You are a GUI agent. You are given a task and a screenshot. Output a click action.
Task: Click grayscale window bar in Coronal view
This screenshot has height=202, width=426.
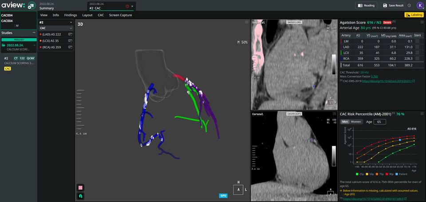coord(334,155)
